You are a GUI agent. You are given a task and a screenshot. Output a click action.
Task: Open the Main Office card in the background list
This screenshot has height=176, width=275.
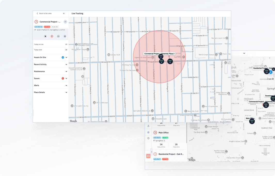coord(163,133)
